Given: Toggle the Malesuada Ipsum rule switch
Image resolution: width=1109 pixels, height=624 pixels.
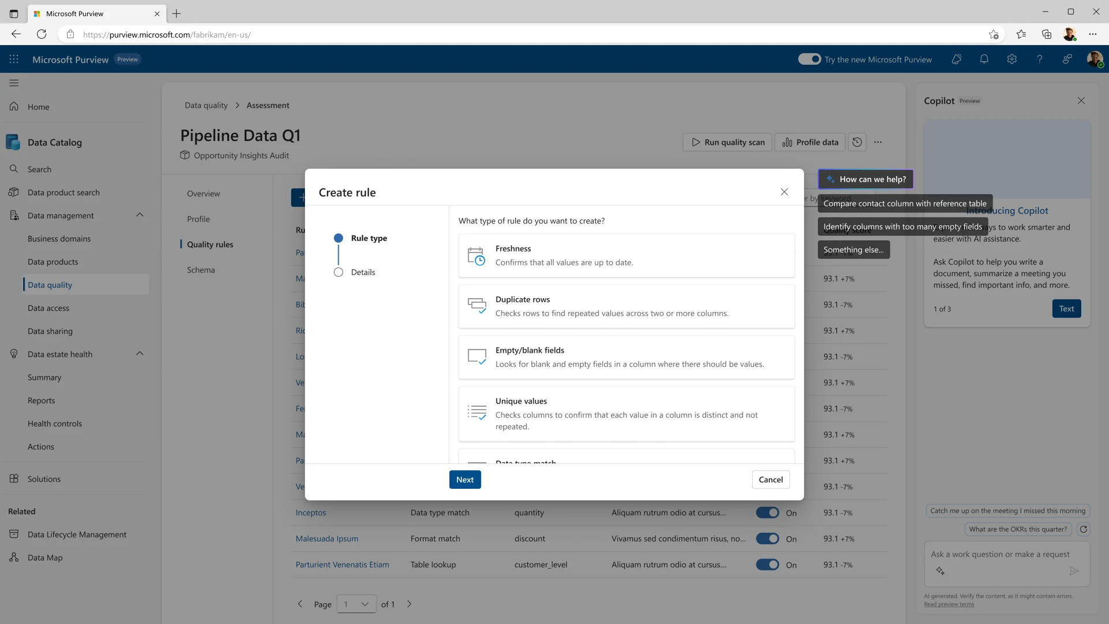Looking at the screenshot, I should click(x=768, y=539).
